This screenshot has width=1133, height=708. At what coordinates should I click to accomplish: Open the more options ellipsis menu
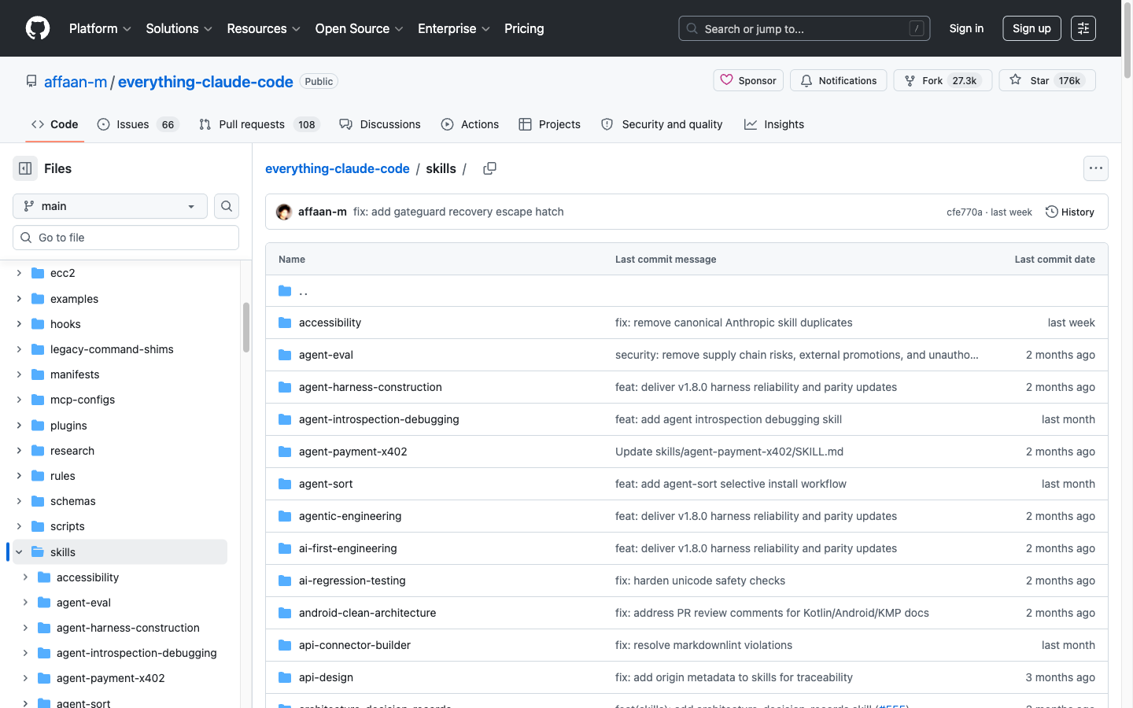tap(1095, 168)
